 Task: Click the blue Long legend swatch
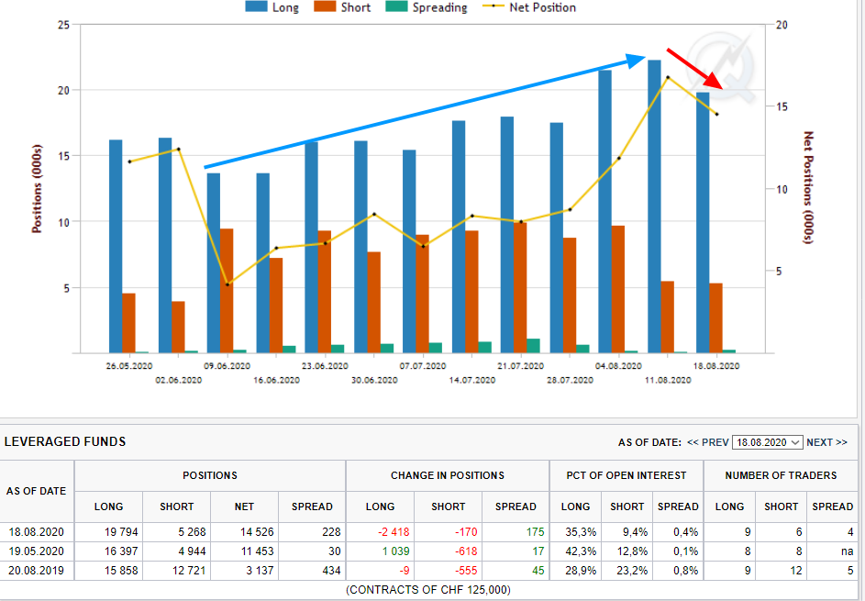pyautogui.click(x=257, y=6)
